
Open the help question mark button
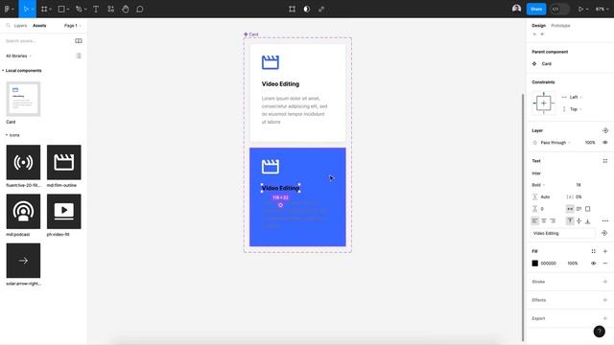[x=599, y=332]
